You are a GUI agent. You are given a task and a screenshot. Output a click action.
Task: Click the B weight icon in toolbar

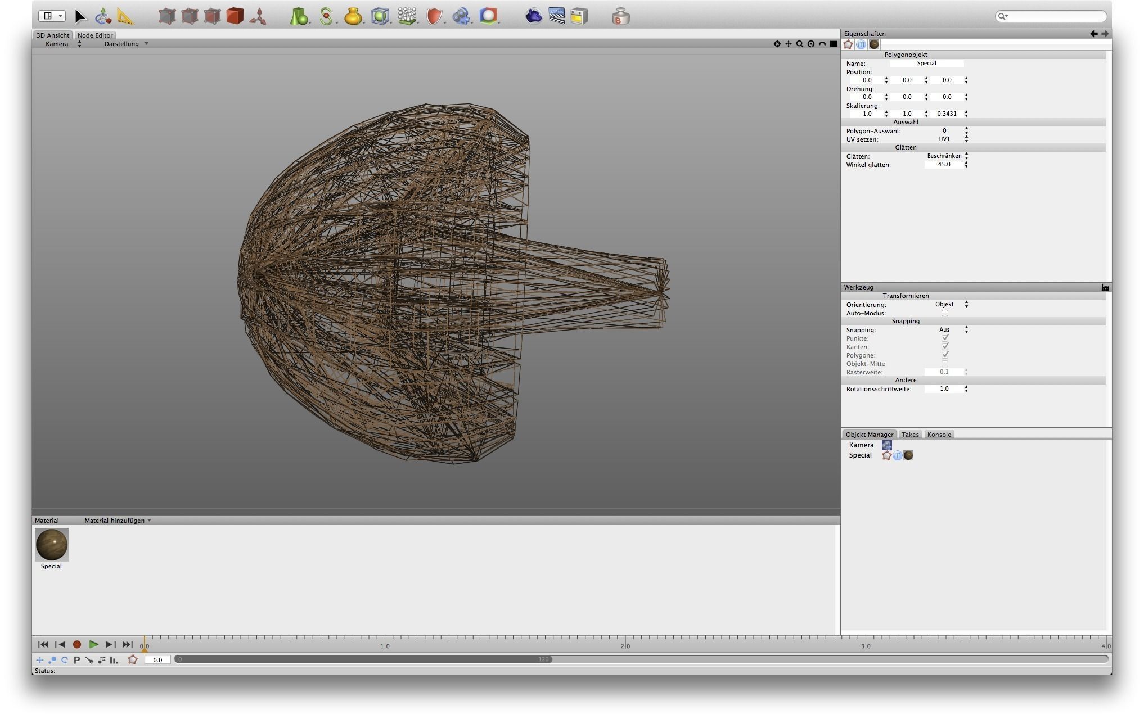(620, 17)
